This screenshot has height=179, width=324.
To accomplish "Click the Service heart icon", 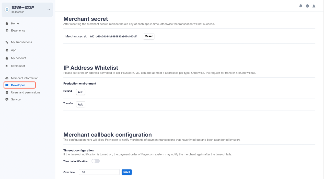I will 7,99.
